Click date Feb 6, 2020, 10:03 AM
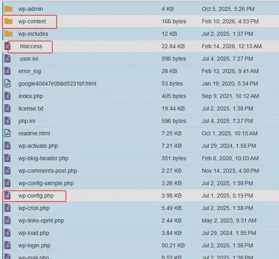This screenshot has height=259, width=279. [x=230, y=158]
